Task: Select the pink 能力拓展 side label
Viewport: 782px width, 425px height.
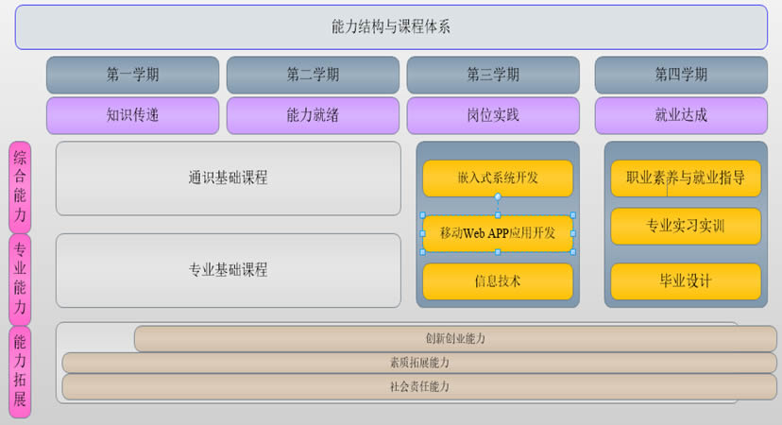Action: (x=20, y=371)
